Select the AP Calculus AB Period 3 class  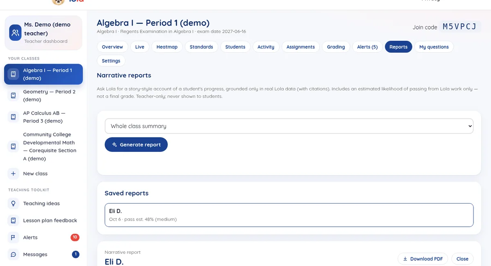[x=43, y=117]
